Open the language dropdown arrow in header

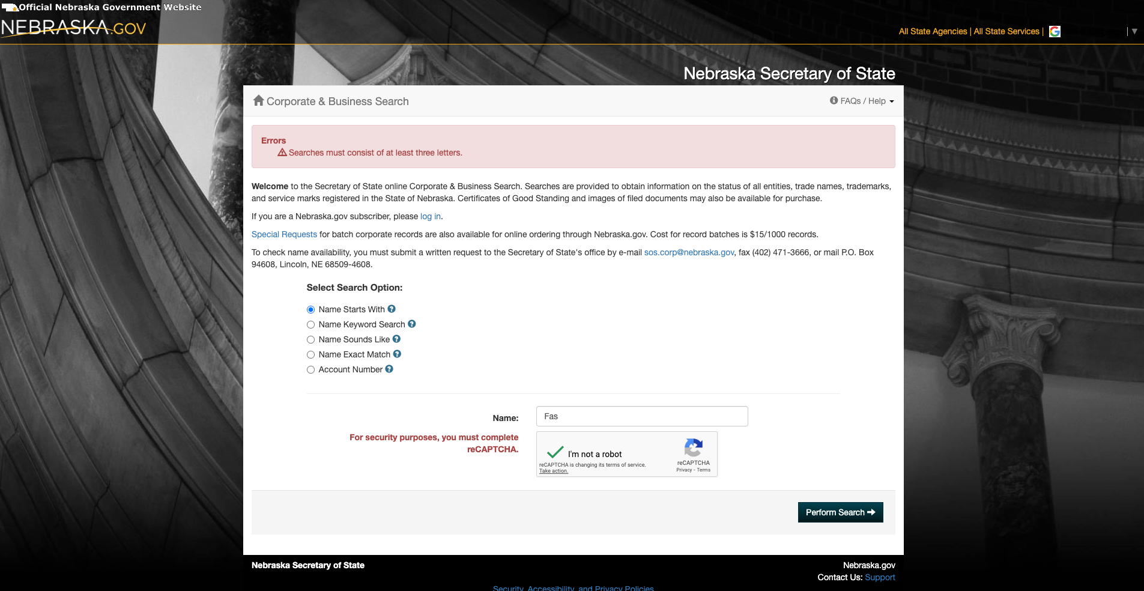tap(1134, 31)
